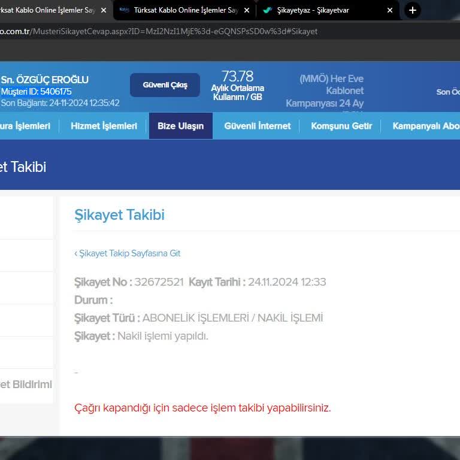The image size is (460, 460).
Task: Open Şikayet Bildirimi sidebar item
Action: [26, 385]
